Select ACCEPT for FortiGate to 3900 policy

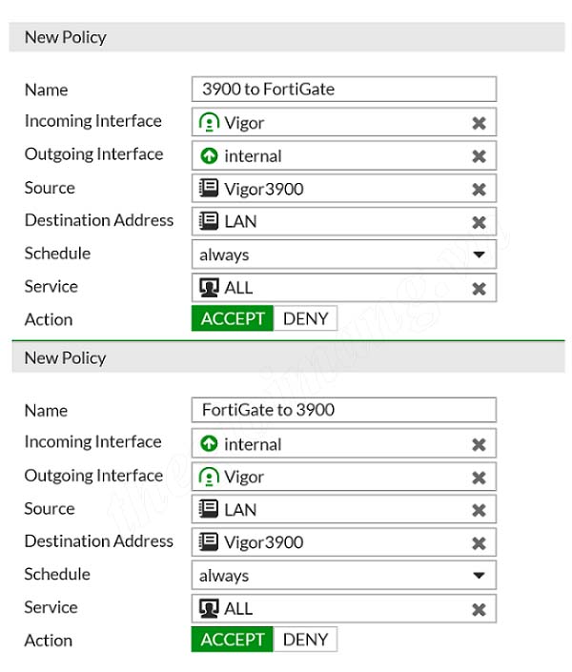pyautogui.click(x=232, y=640)
